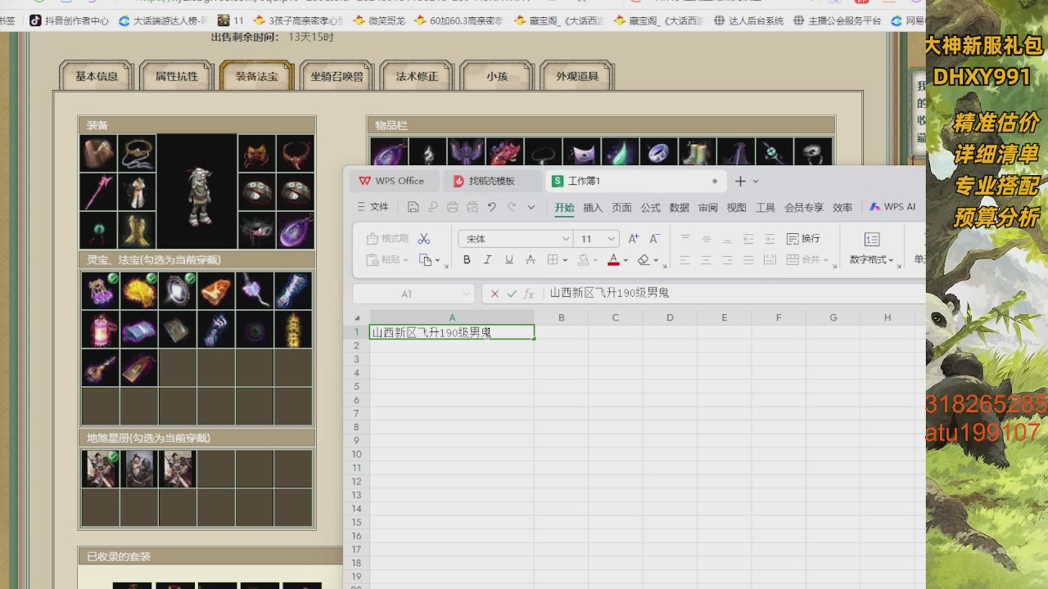Open the 抖音创作者中心 bookmark
1048x589 pixels.
pos(69,20)
